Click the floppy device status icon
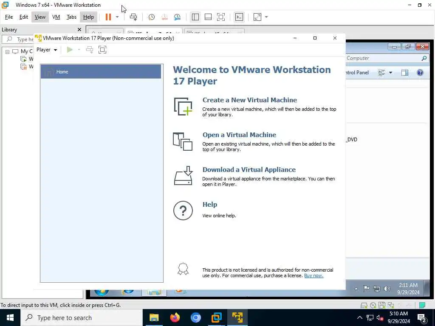 (x=382, y=306)
